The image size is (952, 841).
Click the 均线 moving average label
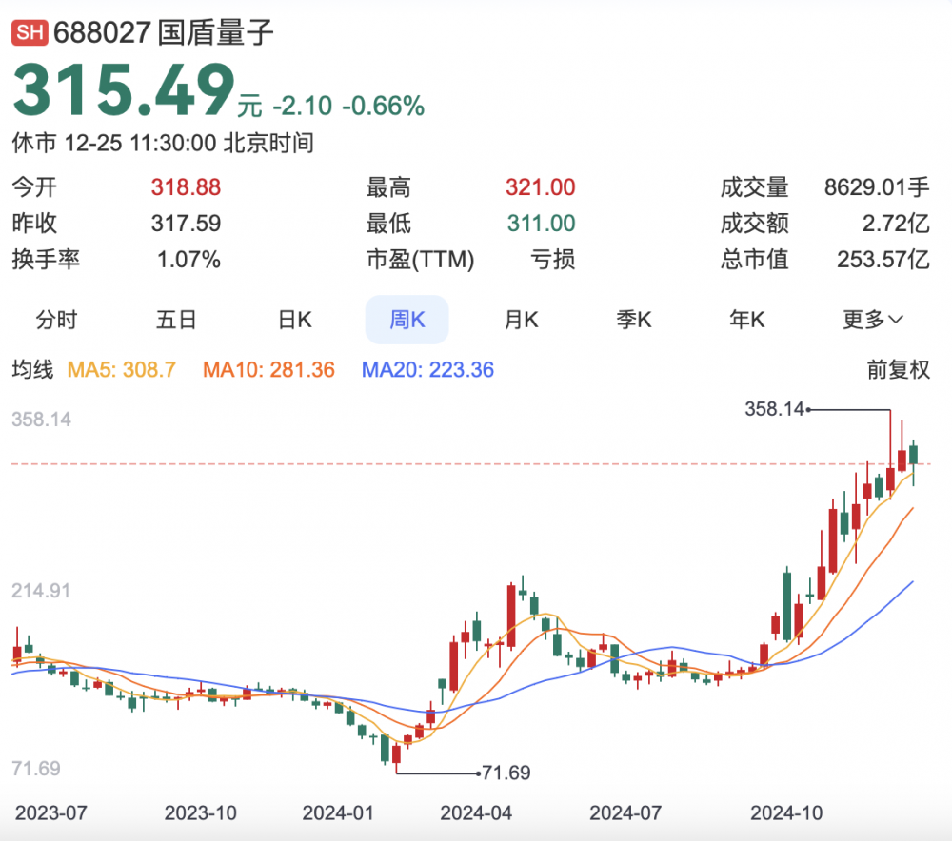pos(31,370)
